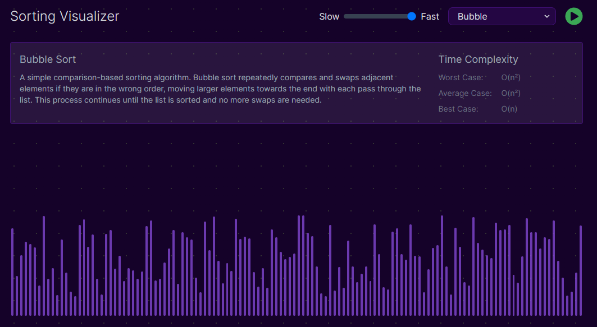Click the Bubble Sort description paragraph
597x327 pixels.
pos(220,89)
